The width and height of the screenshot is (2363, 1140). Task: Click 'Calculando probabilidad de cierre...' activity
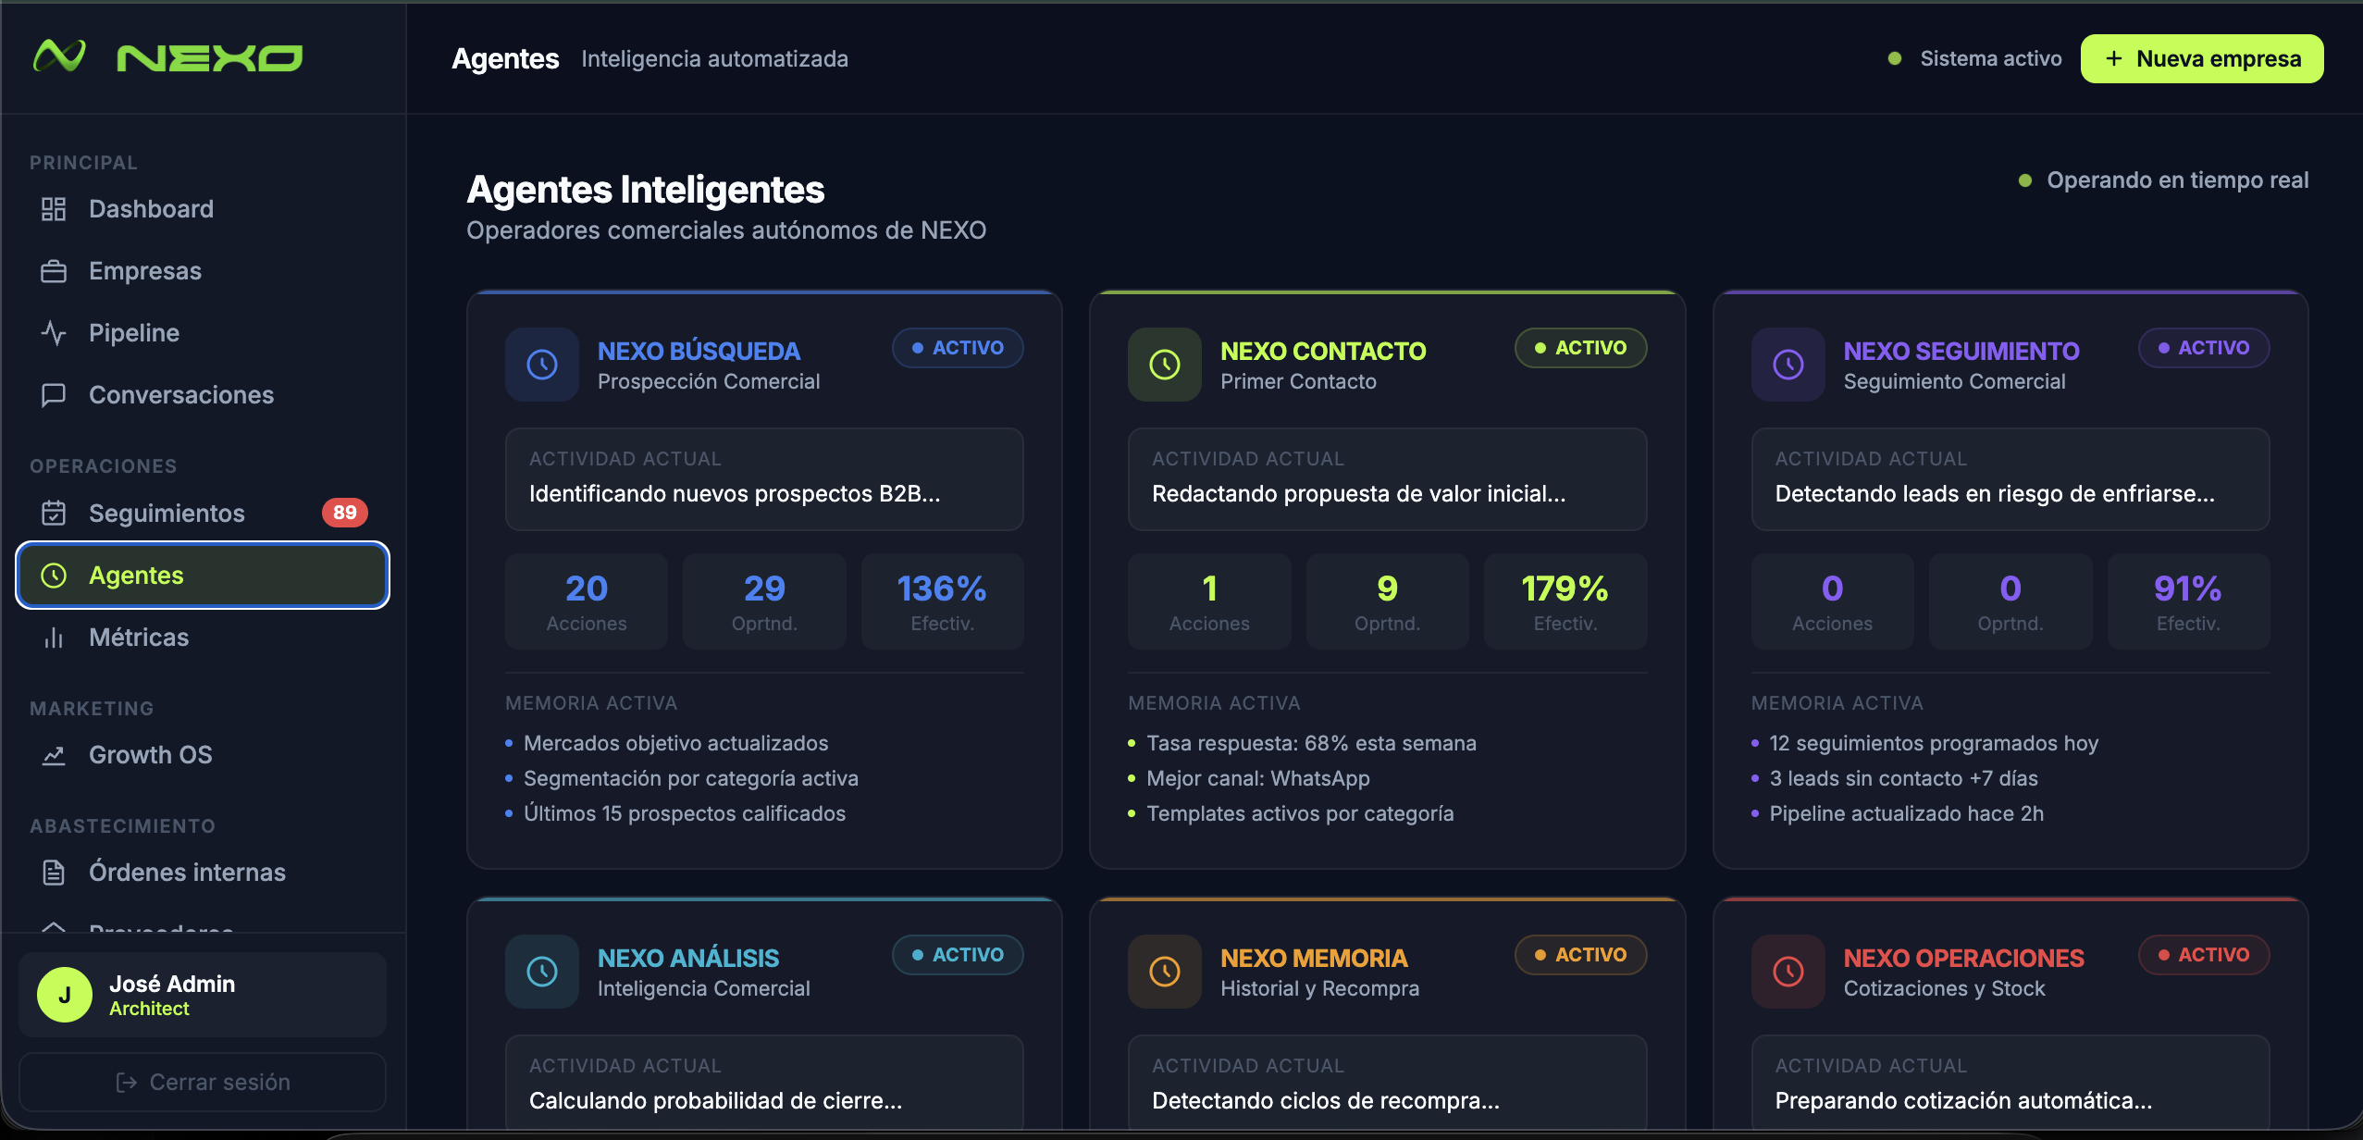pos(764,1083)
